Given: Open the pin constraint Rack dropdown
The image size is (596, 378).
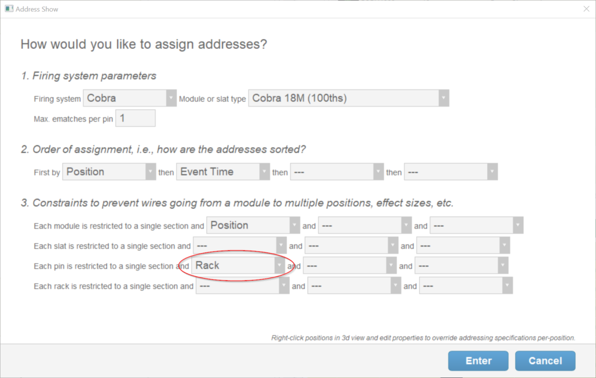Looking at the screenshot, I should (x=238, y=266).
